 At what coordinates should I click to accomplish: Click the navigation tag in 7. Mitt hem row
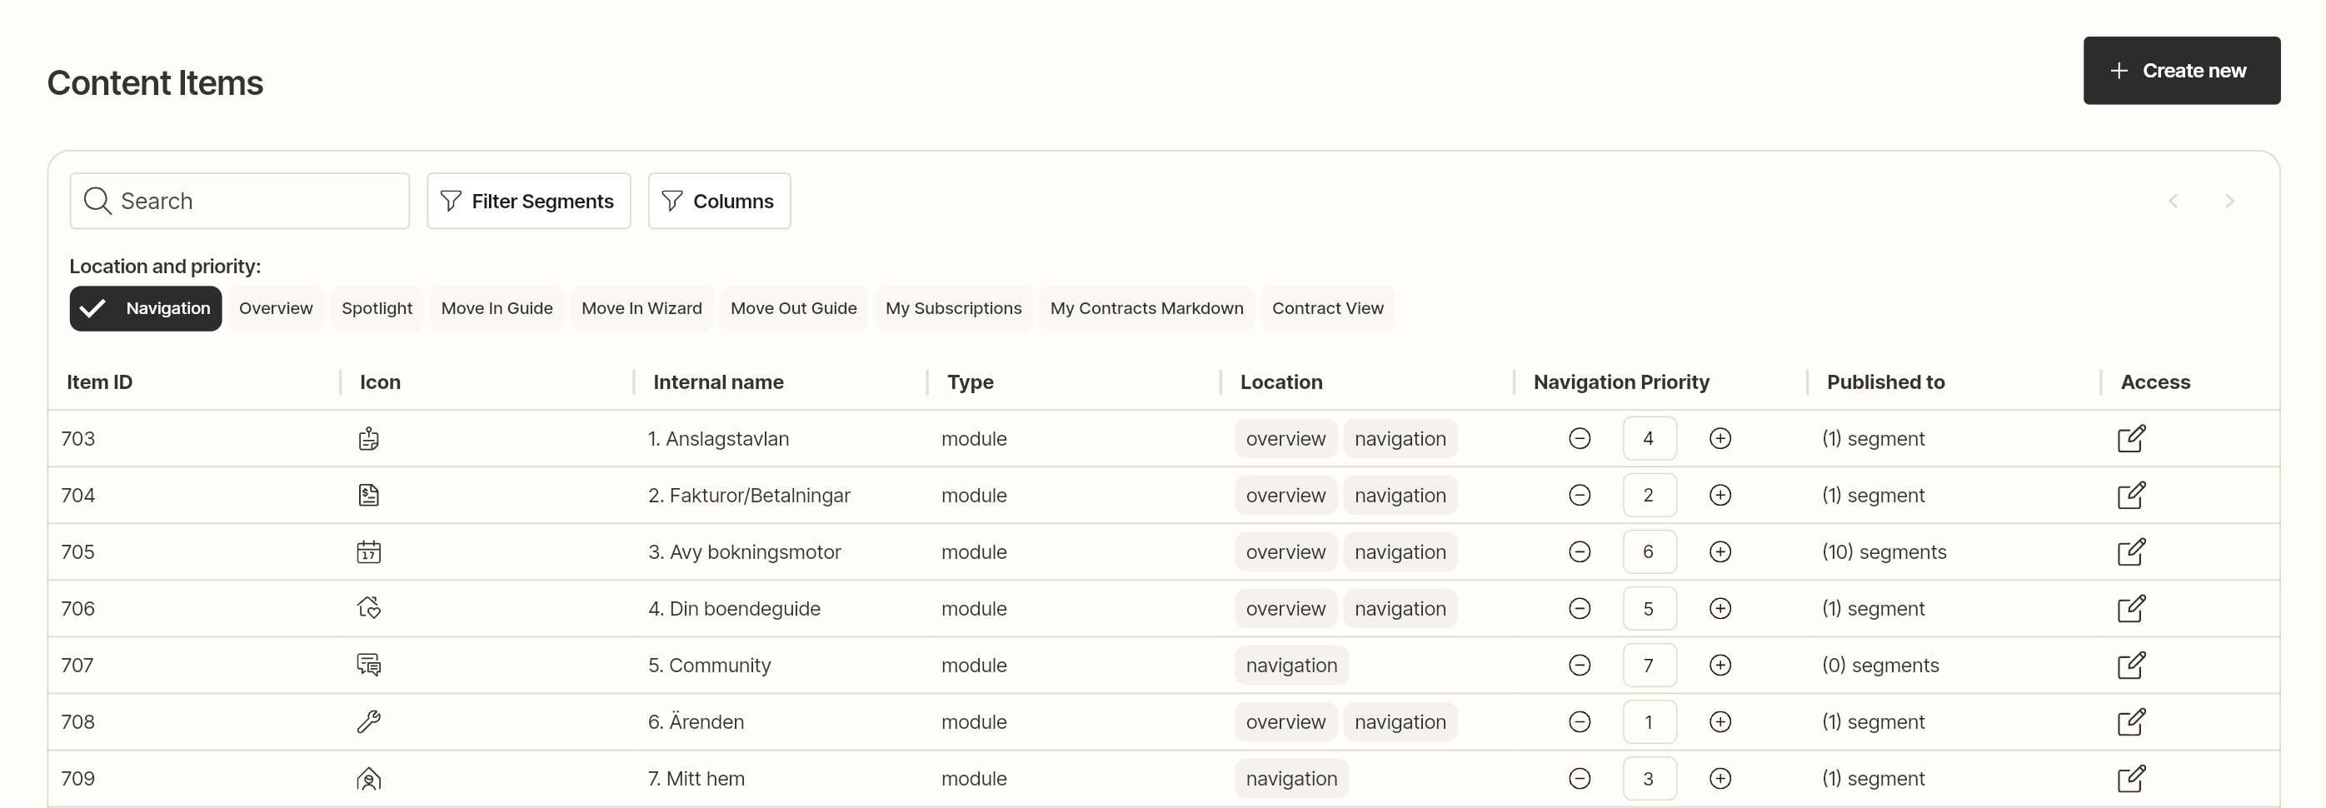click(x=1291, y=778)
